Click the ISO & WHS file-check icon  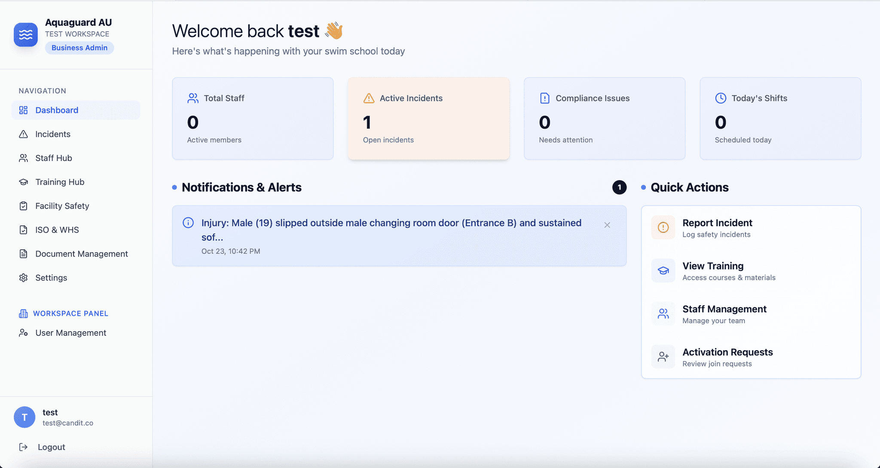pos(23,230)
